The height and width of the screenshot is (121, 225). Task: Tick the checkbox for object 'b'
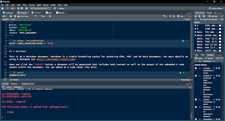pos(220,29)
